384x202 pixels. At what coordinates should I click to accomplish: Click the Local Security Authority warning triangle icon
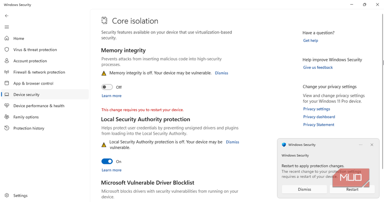tap(104, 145)
